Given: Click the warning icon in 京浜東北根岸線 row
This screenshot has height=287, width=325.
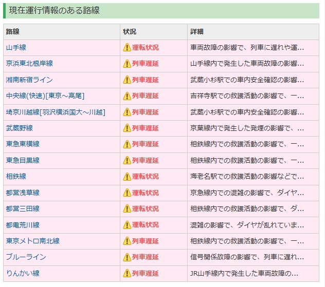Looking at the screenshot, I should pyautogui.click(x=127, y=64).
